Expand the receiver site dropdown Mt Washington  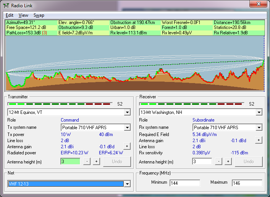pyautogui.click(x=259, y=112)
